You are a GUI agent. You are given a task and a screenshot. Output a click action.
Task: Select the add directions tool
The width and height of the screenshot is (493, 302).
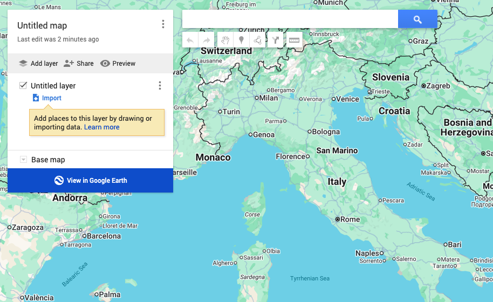[x=276, y=40]
